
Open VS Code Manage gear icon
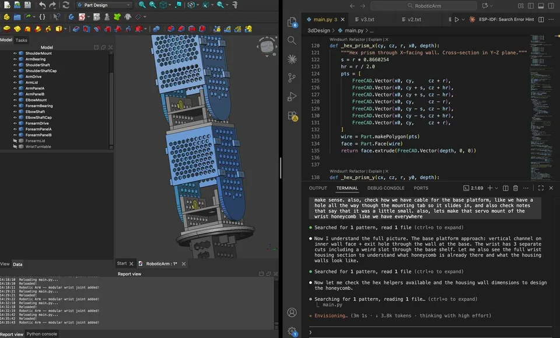point(292,331)
